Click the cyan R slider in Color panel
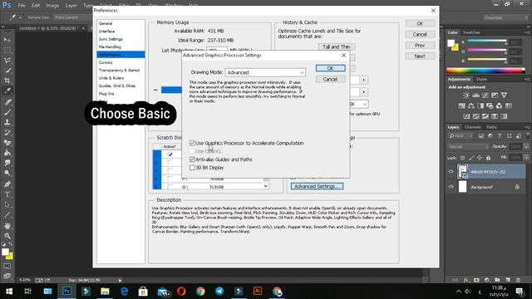This screenshot has height=299, width=532. 486,42
